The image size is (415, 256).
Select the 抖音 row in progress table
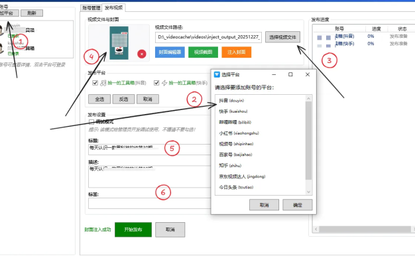click(365, 36)
